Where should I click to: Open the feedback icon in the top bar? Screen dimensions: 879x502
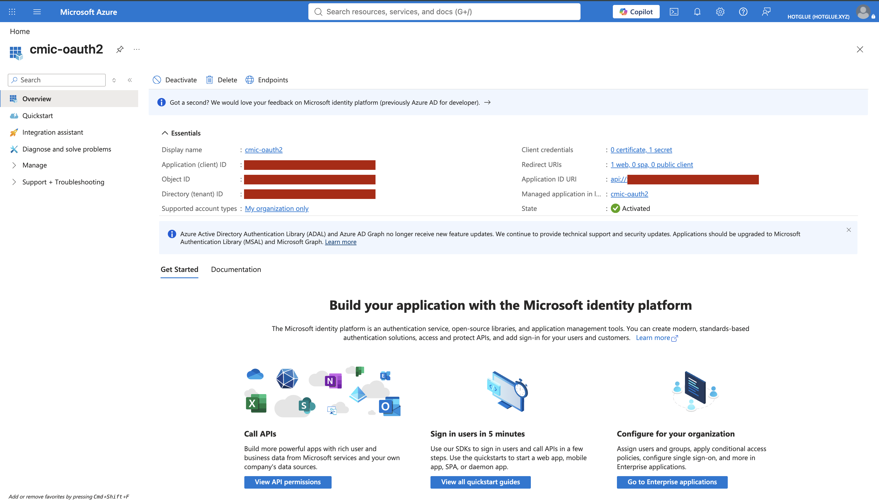pyautogui.click(x=766, y=12)
